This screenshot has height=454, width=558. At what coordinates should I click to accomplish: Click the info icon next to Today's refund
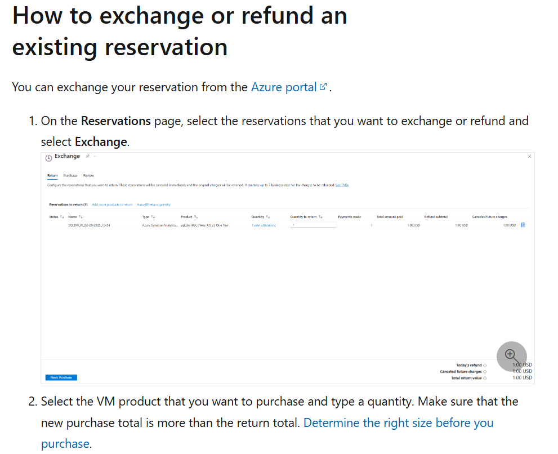(485, 366)
